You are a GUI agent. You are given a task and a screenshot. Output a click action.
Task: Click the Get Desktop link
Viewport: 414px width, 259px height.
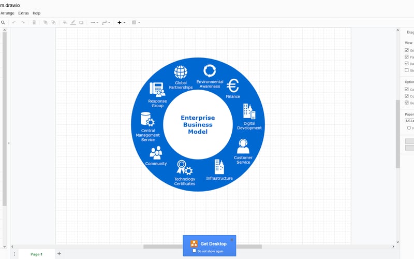point(213,244)
